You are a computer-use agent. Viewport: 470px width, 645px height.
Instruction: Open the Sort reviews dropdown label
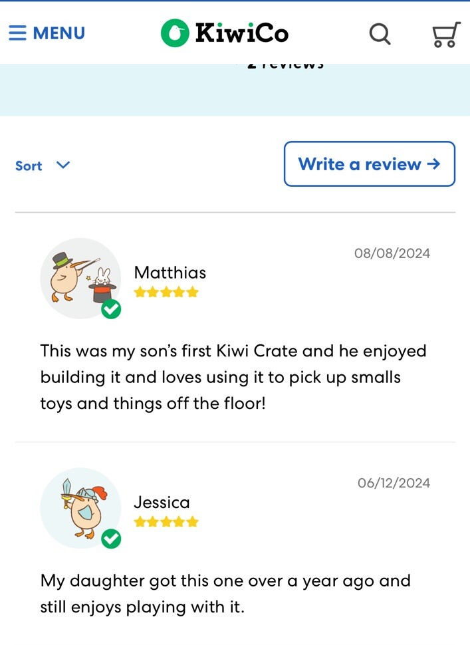pos(29,166)
